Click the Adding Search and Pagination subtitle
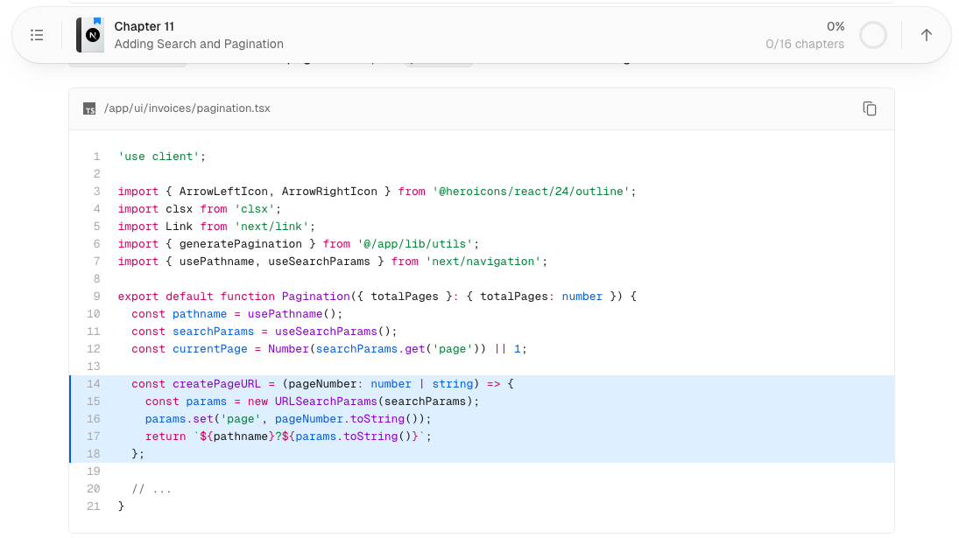Viewport: 959px width, 538px height. 199,44
